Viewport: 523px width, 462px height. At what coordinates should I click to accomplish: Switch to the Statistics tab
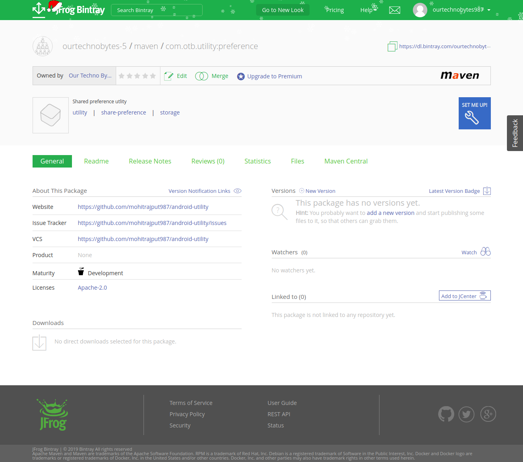(x=258, y=161)
